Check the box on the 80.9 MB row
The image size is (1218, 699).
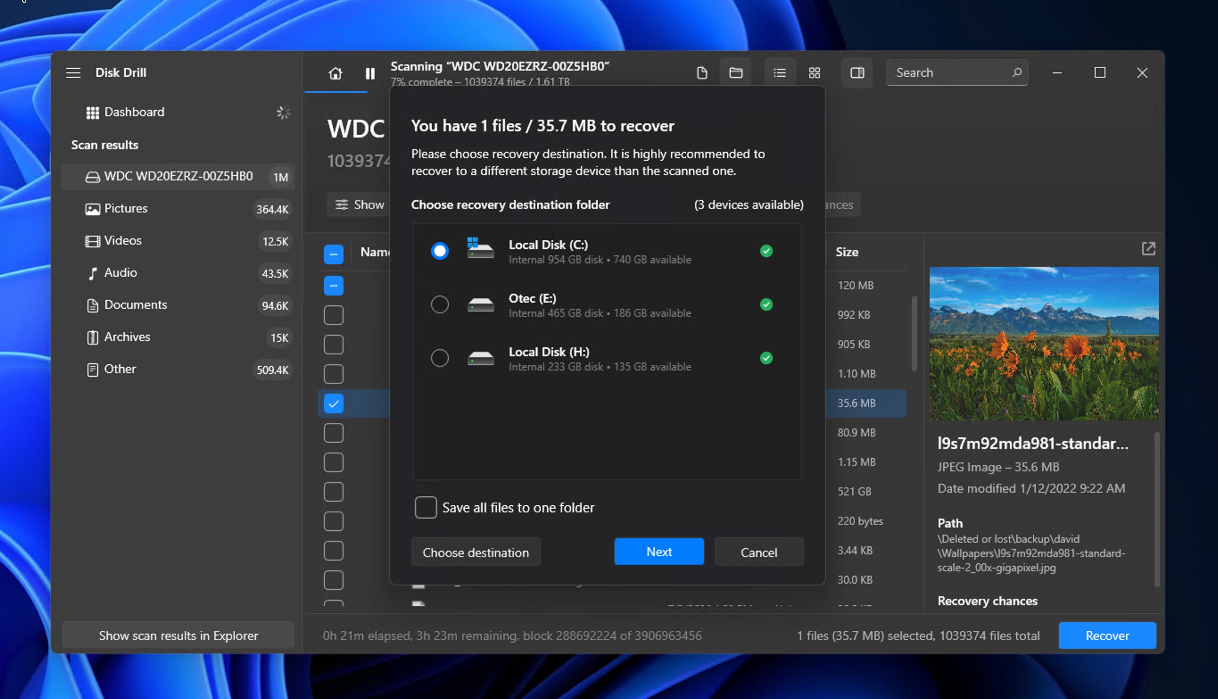333,433
